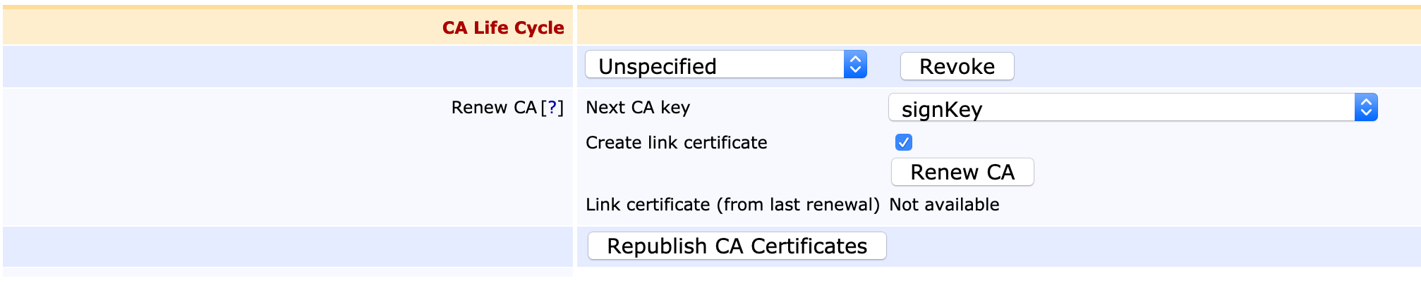This screenshot has width=1421, height=283.
Task: Click the blank area right of Renew CA button
Action: [x=1199, y=172]
